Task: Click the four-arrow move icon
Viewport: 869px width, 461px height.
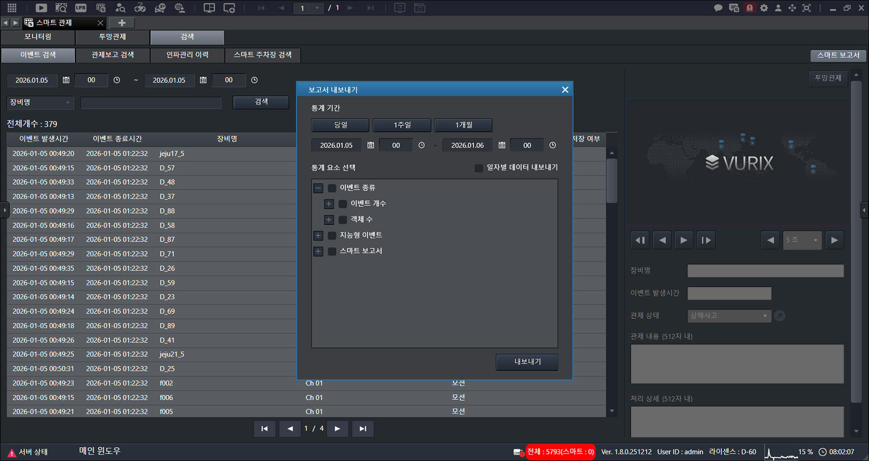Action: (792, 8)
